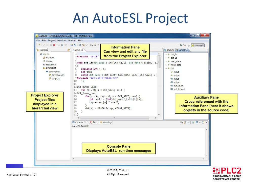The image size is (263, 182).
Task: Click the toolbar icon right of the open folder
Action: click(75, 45)
